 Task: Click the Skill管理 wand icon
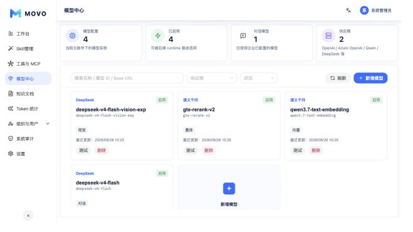click(x=11, y=49)
